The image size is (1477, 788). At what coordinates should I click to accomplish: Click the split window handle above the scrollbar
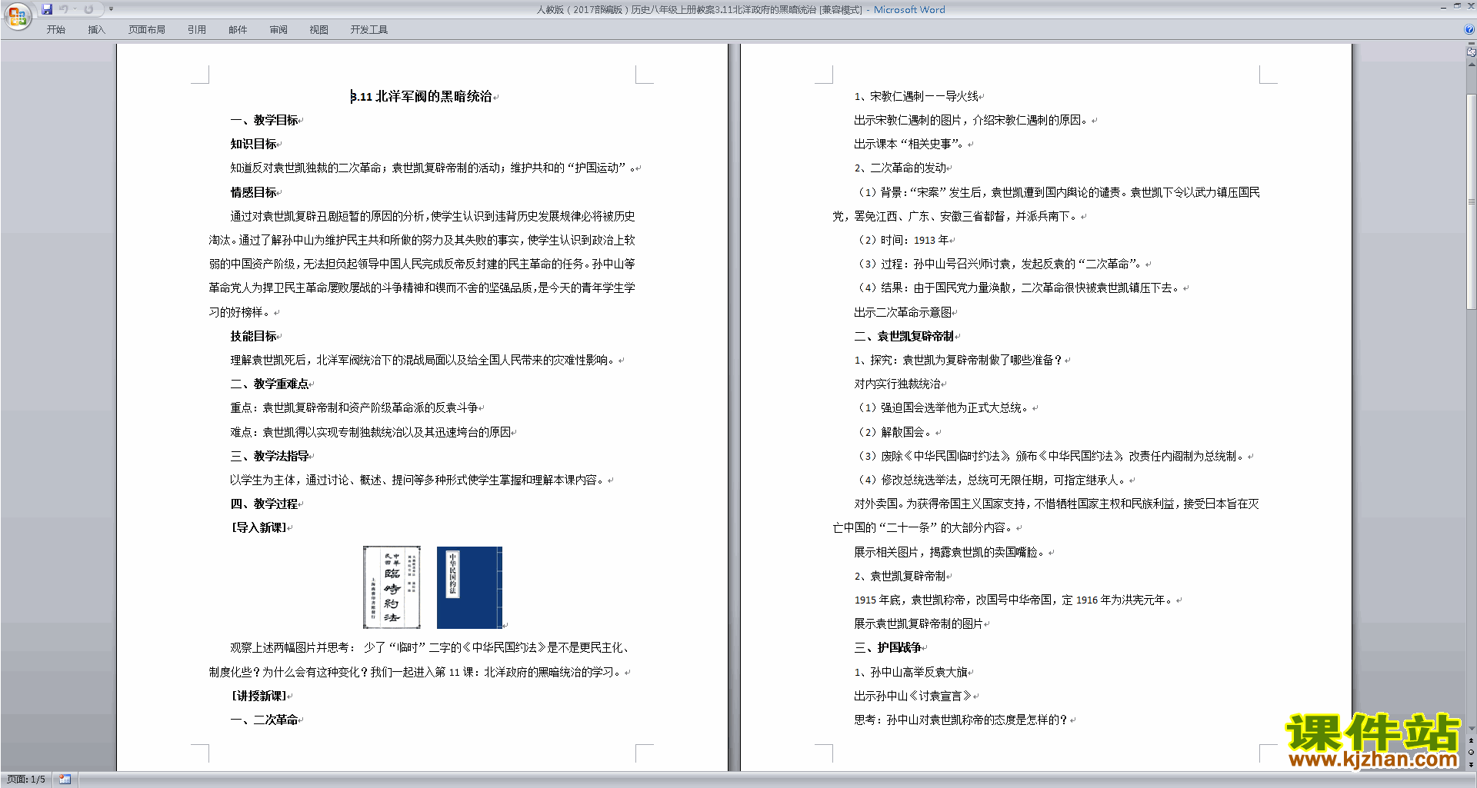[1471, 44]
